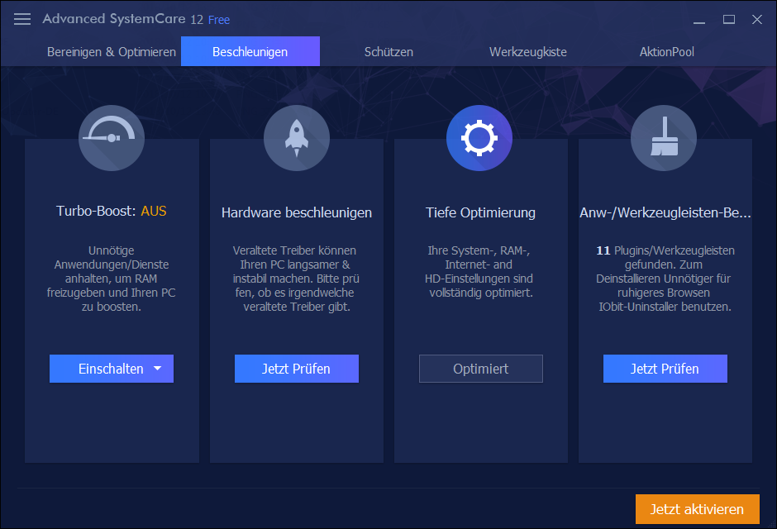The width and height of the screenshot is (777, 529).
Task: Click the 'Veraltete Treiber können' description text
Action: 296,279
